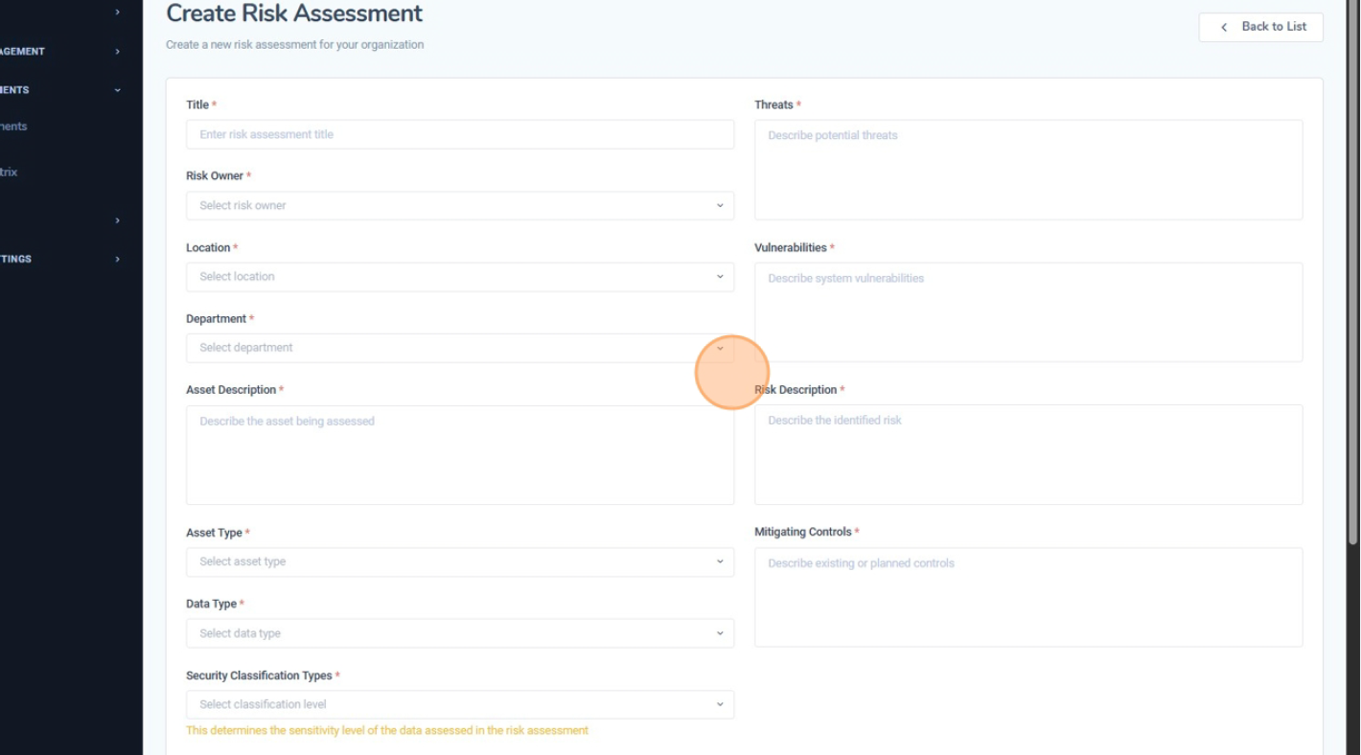Expand the Settings section chevron in sidebar
This screenshot has height=755, width=1361.
[x=118, y=260]
